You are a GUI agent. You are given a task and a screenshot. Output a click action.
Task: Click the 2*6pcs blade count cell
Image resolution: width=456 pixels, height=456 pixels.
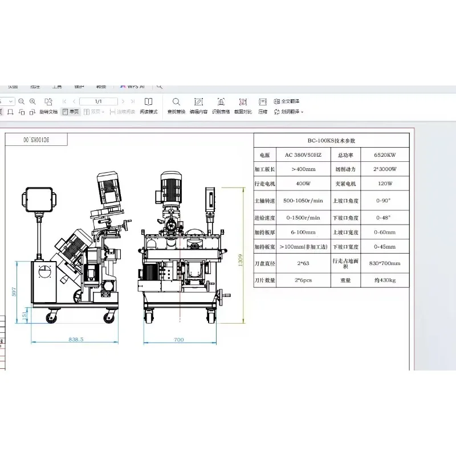pos(303,280)
